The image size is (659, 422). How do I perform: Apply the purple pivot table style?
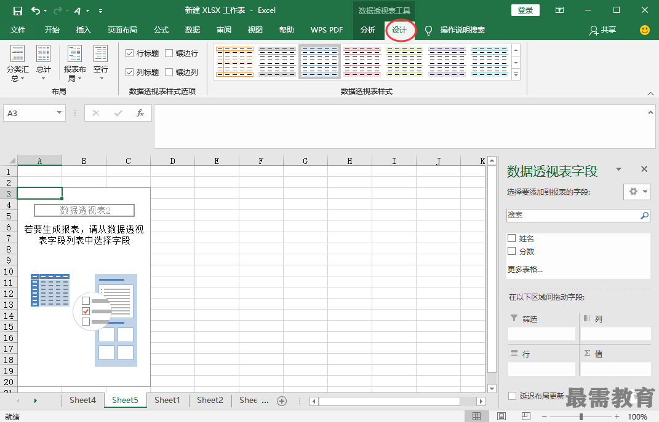tap(447, 61)
